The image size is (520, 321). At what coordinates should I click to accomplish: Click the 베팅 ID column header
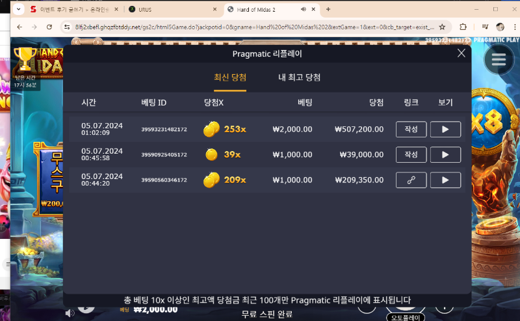click(x=153, y=102)
